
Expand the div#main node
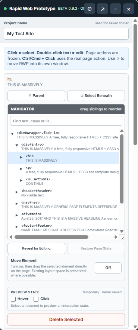coord(17,215)
